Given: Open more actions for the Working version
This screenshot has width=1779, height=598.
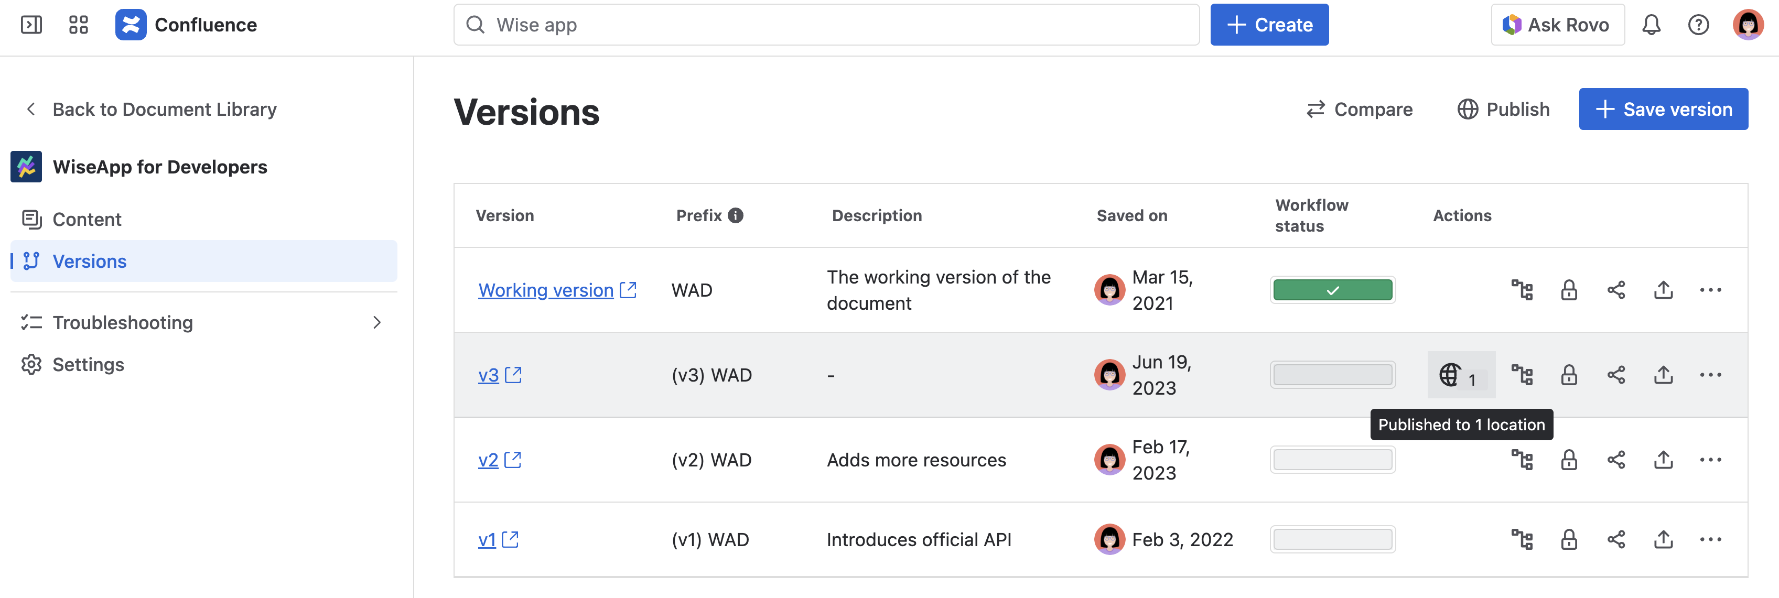Looking at the screenshot, I should point(1711,290).
